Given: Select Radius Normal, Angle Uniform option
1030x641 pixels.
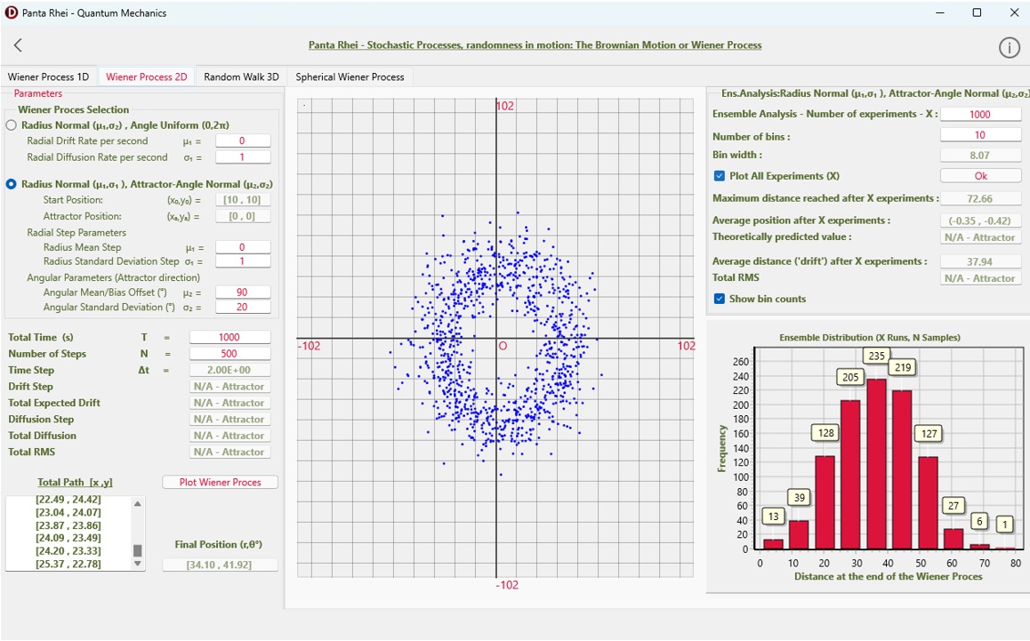Looking at the screenshot, I should (x=12, y=125).
